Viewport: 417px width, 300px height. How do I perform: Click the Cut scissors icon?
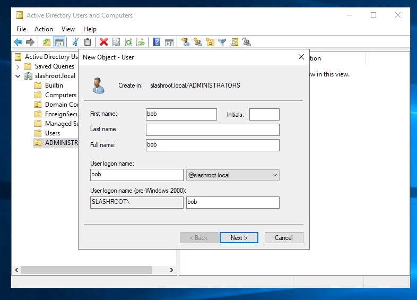pyautogui.click(x=75, y=42)
